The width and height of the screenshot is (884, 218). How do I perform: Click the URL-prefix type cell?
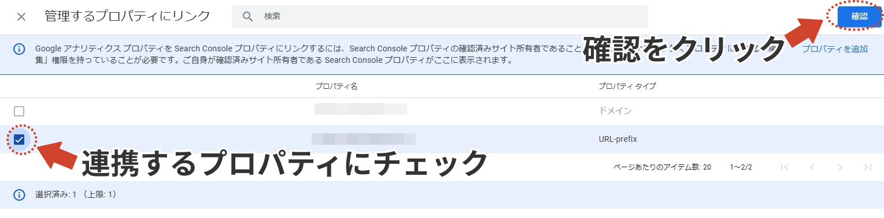617,139
